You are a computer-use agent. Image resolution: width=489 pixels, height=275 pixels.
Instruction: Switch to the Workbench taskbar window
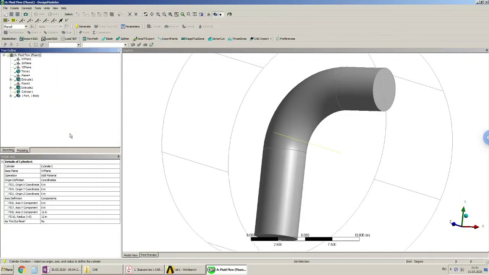pyautogui.click(x=185, y=270)
